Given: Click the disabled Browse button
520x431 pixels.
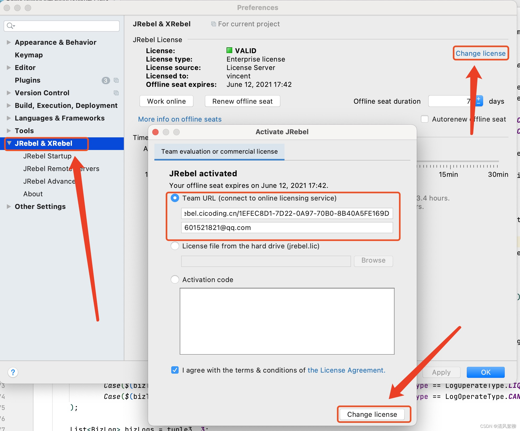Looking at the screenshot, I should 373,260.
